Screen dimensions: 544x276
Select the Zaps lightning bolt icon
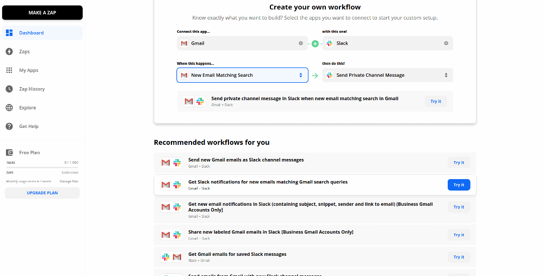point(9,52)
